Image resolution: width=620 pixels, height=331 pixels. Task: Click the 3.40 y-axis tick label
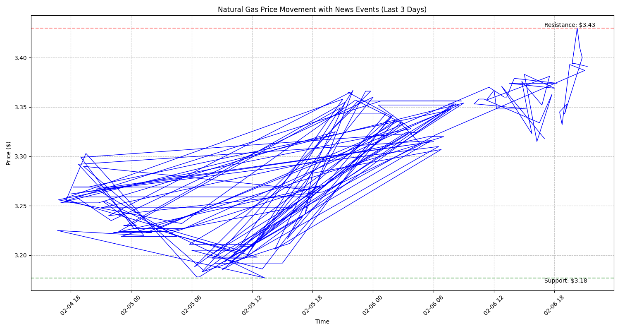point(21,58)
